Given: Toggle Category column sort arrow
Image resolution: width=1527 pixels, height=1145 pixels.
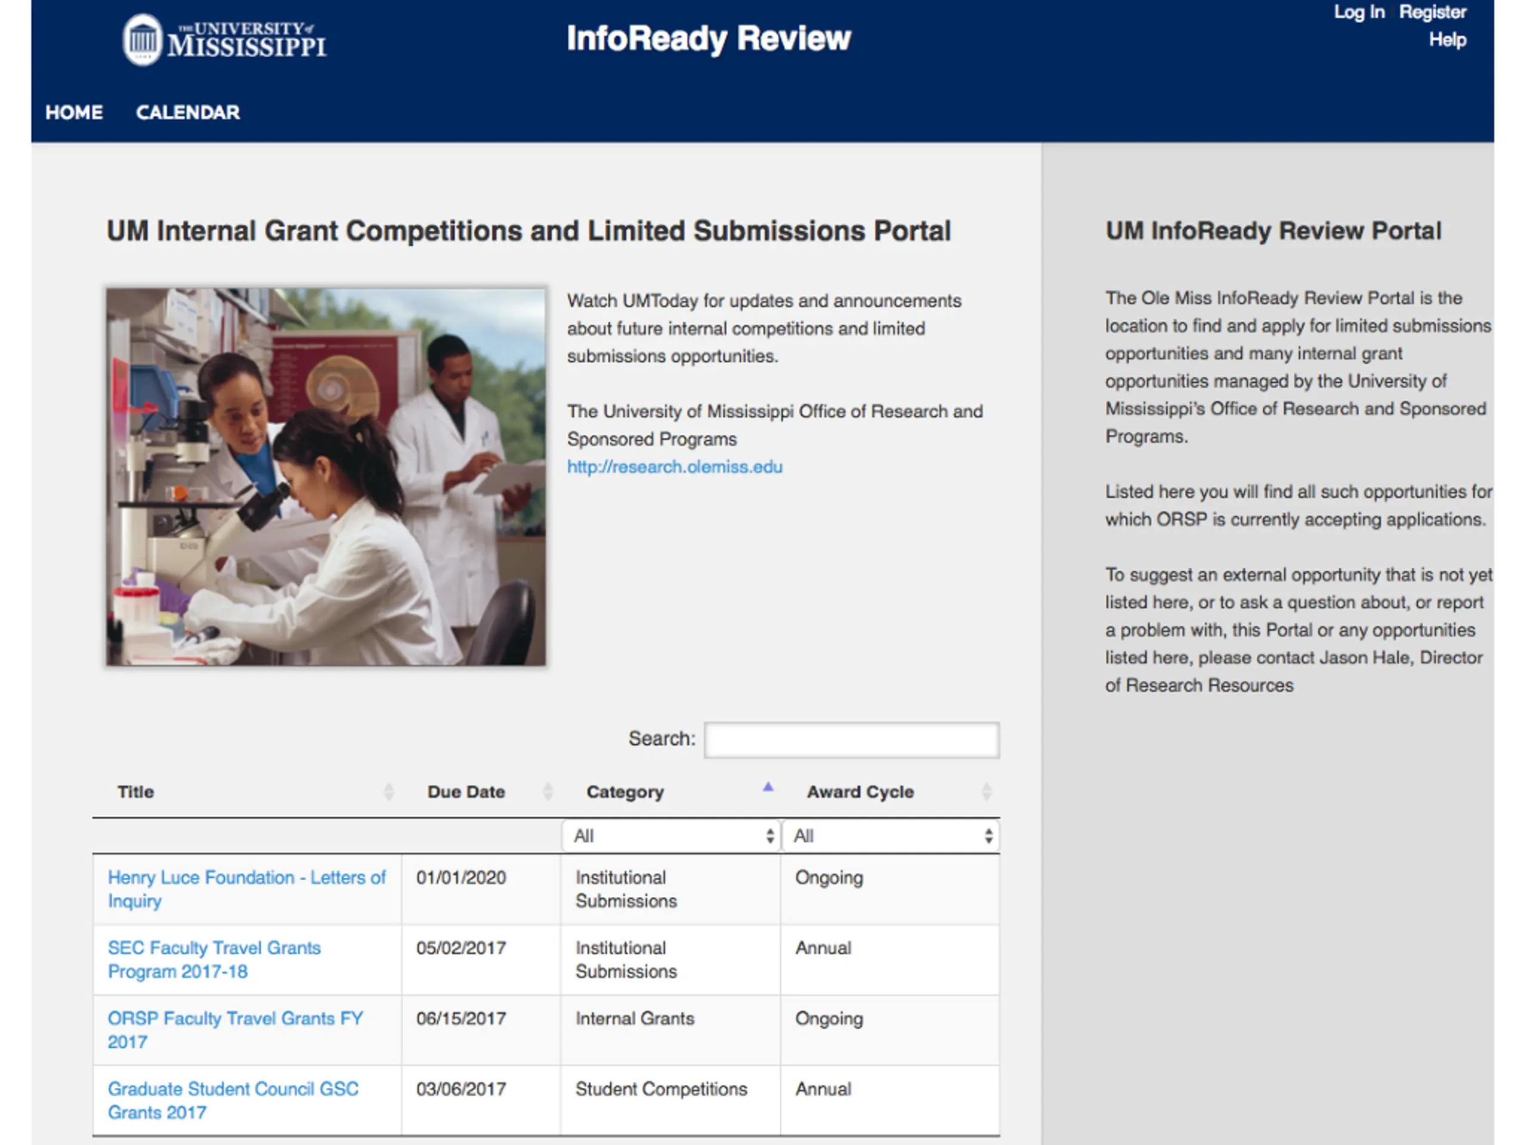Looking at the screenshot, I should [x=768, y=788].
